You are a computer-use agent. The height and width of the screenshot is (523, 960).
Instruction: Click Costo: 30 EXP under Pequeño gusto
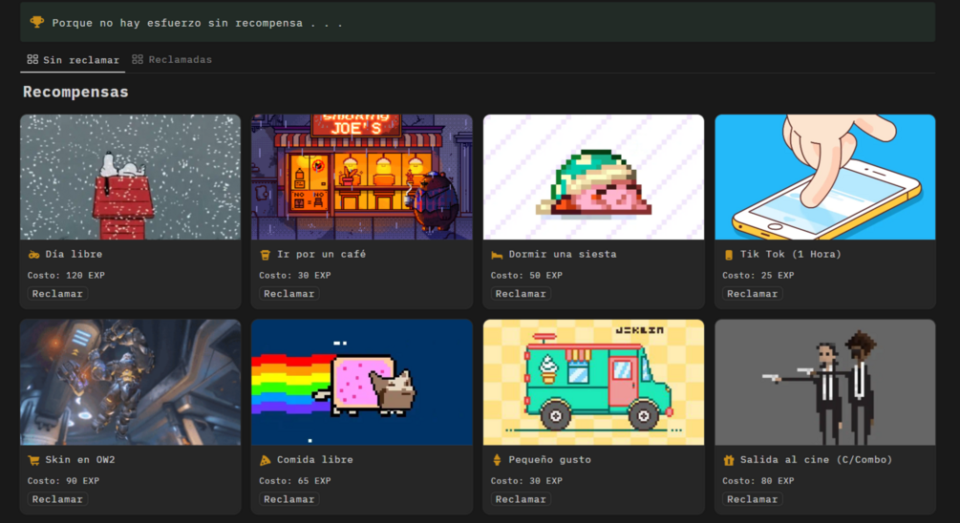point(526,481)
